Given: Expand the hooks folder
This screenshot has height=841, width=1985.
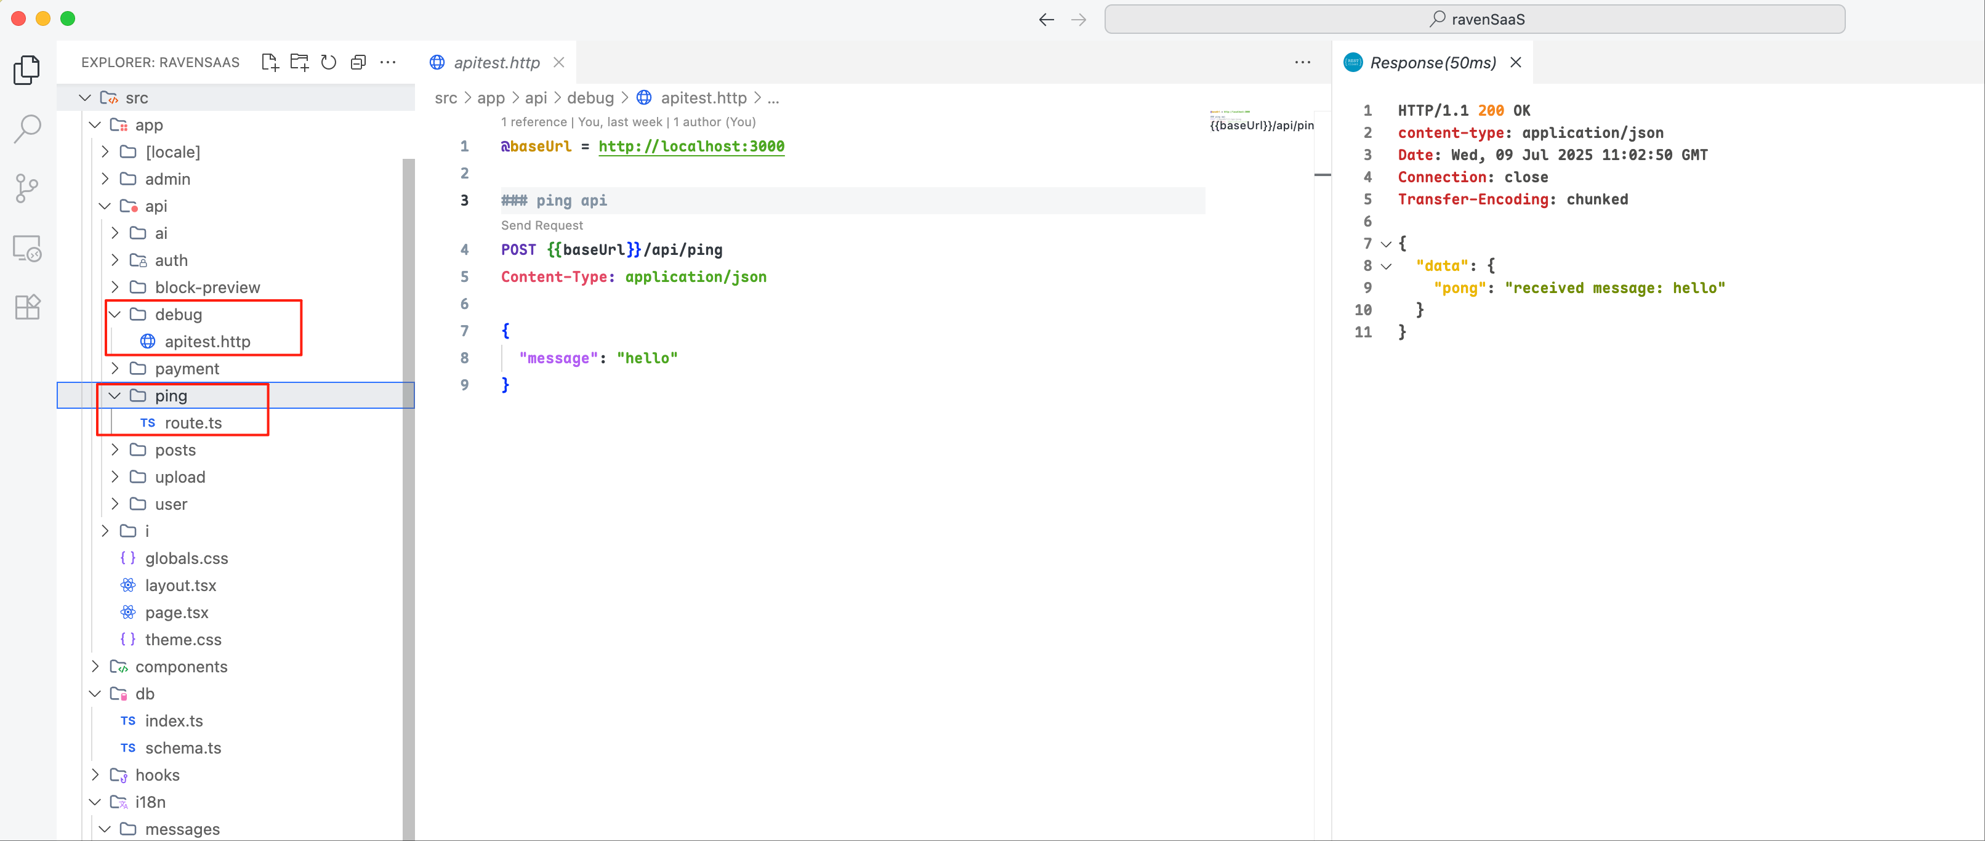Looking at the screenshot, I should click(x=95, y=775).
